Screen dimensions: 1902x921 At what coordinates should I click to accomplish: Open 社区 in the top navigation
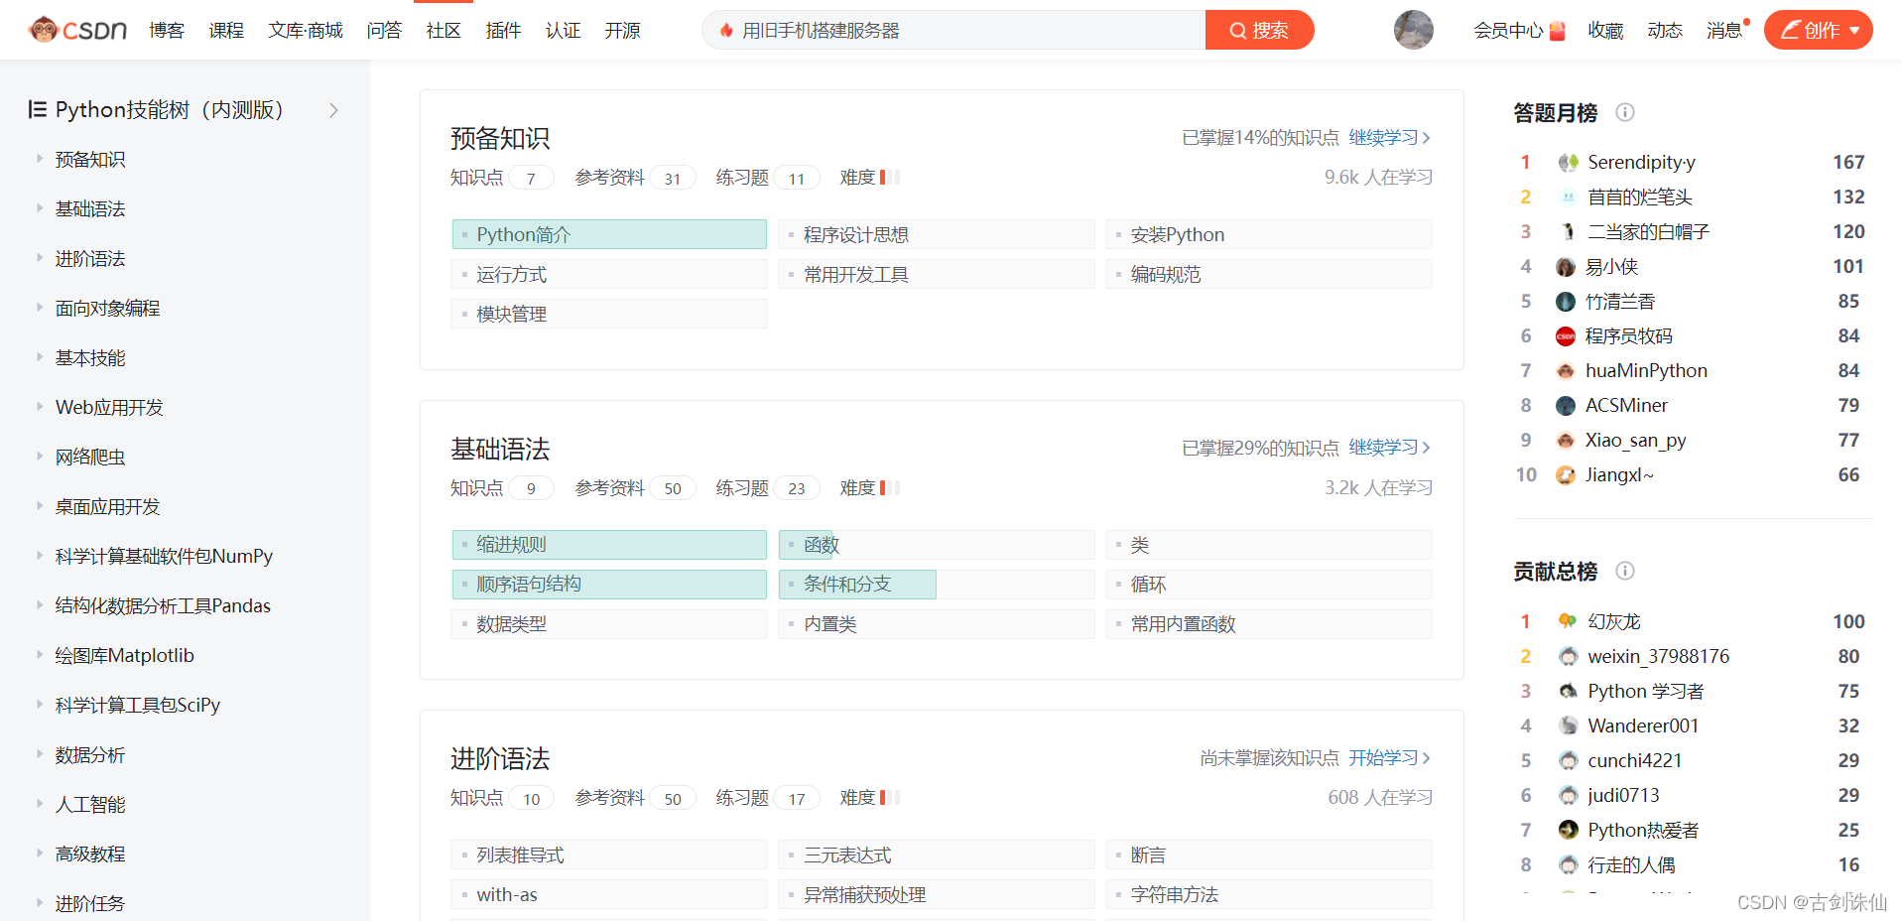tap(444, 31)
